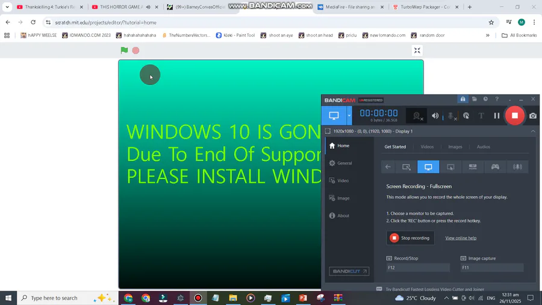Open the Kleki Paint Tool bookmark
The image size is (542, 305).
[x=235, y=36]
